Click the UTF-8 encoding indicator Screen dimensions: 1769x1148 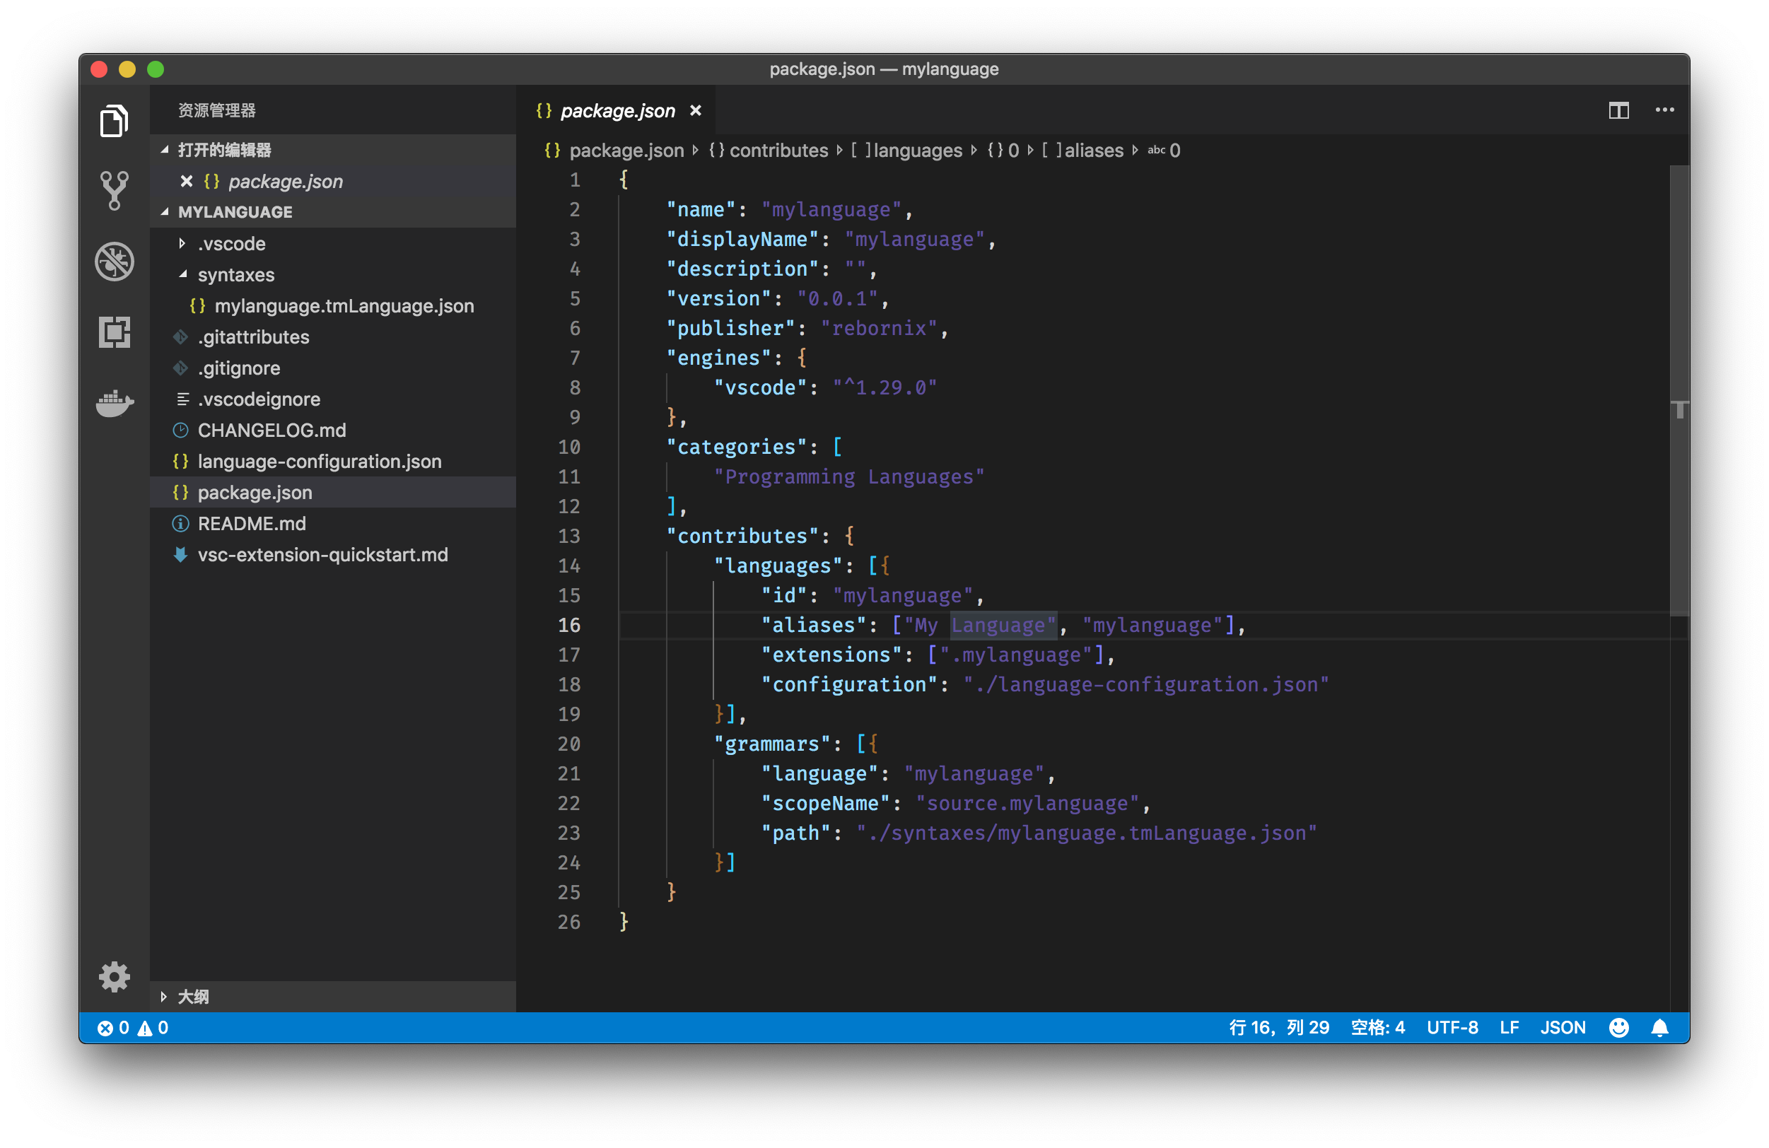pyautogui.click(x=1452, y=1027)
